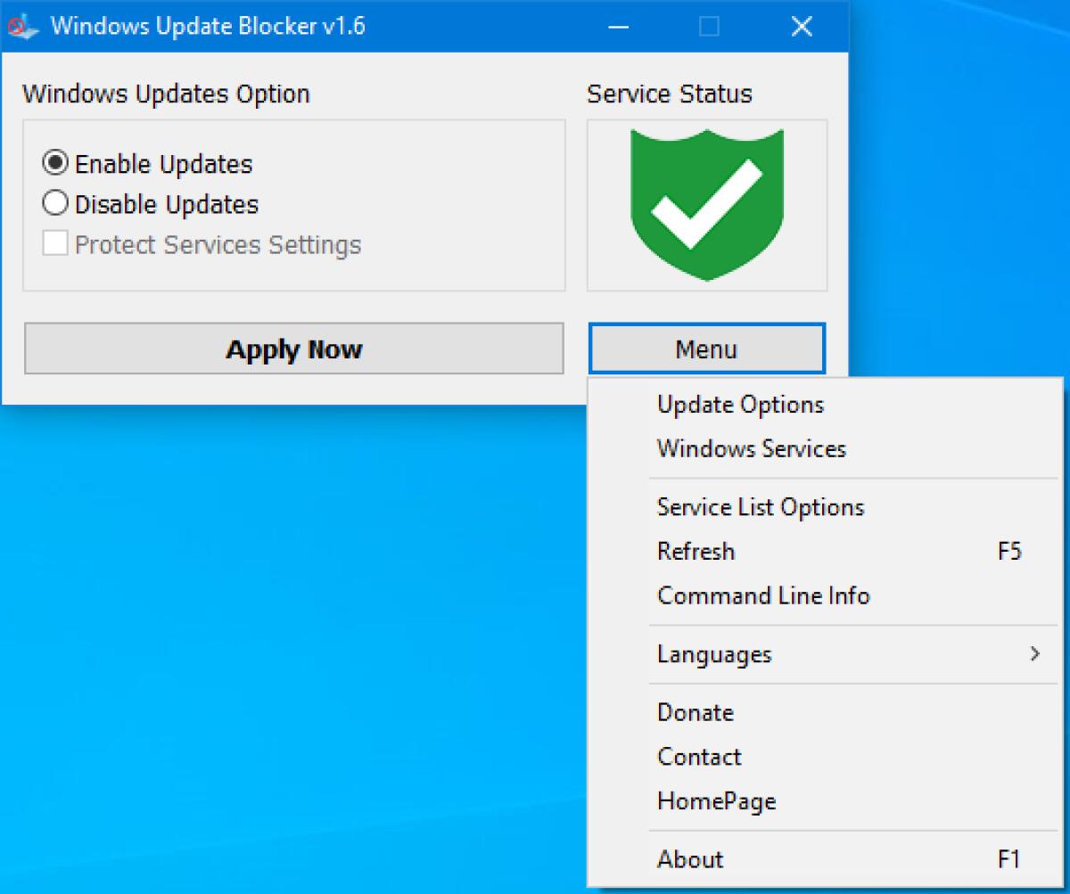Open Update Options from the menu

(x=740, y=405)
